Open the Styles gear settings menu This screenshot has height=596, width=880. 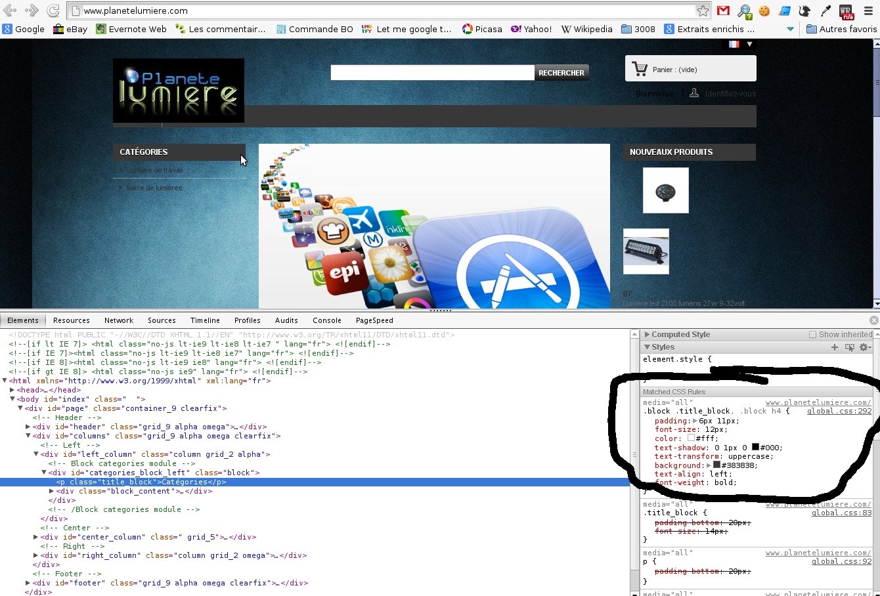(866, 347)
